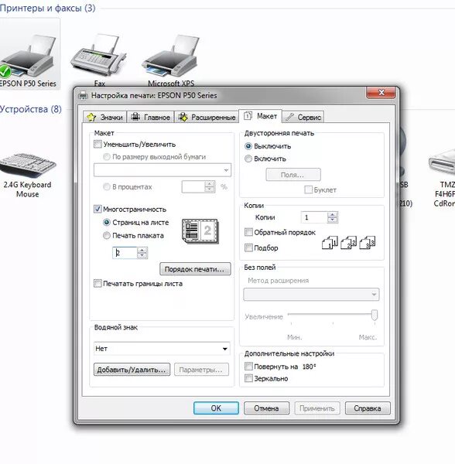Click in the Копии number field
Viewport: 455px width, 464px height.
point(314,217)
